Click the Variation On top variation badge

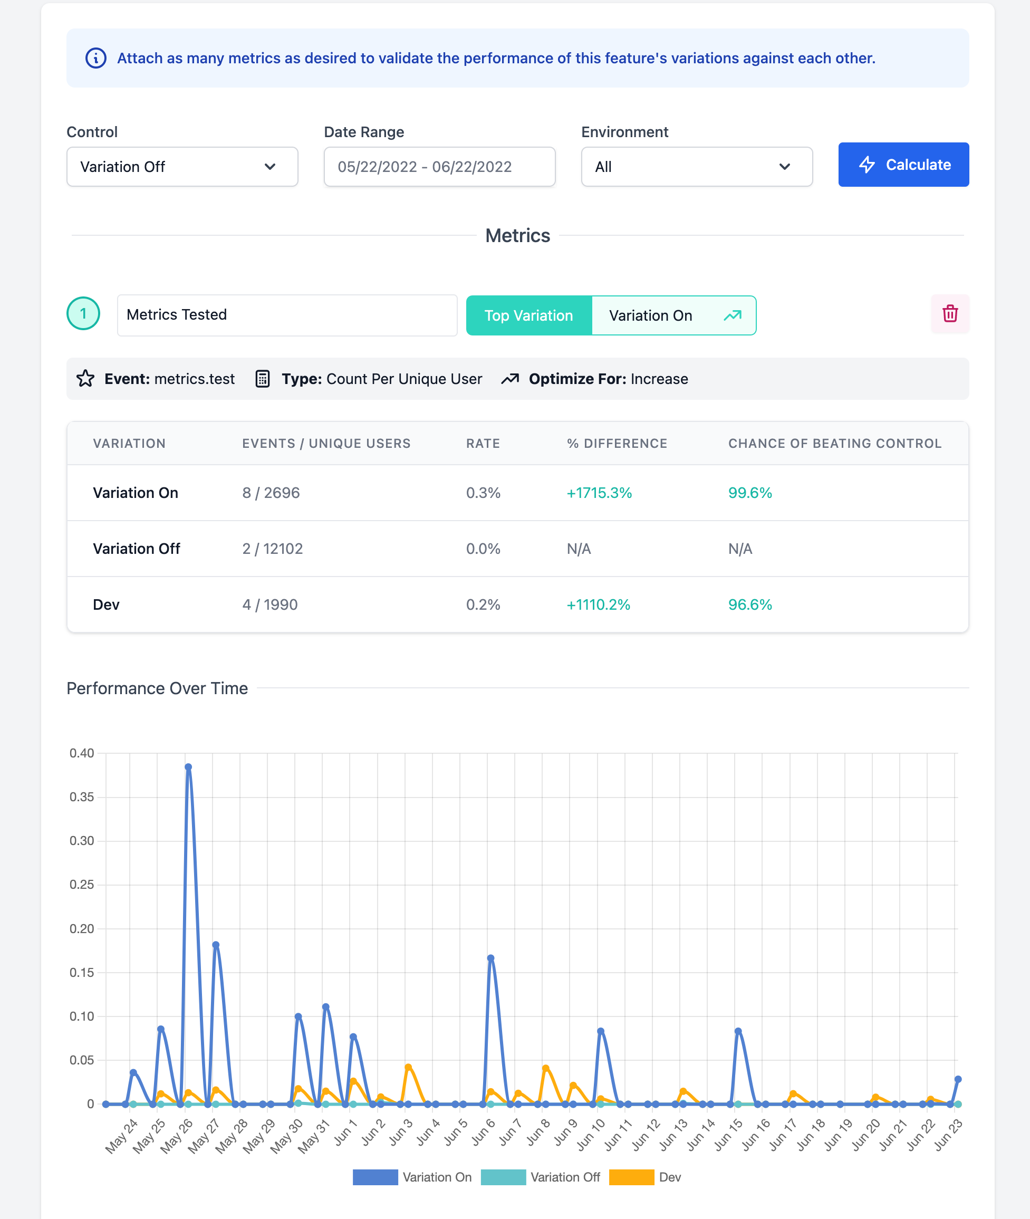[x=674, y=315]
